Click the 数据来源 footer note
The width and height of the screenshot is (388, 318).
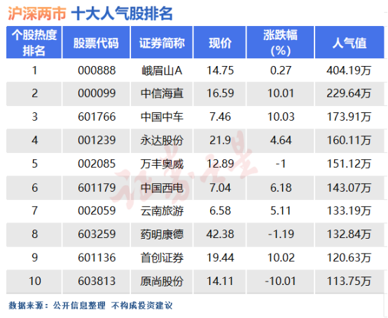[x=90, y=305]
